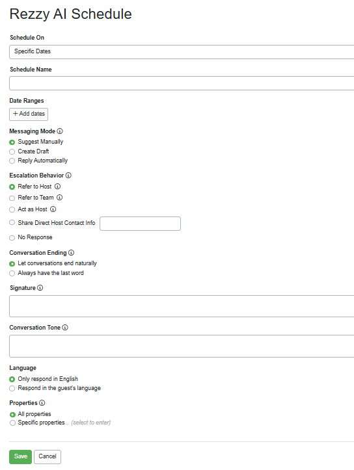Open the Conversation Ending info icon

(71, 253)
